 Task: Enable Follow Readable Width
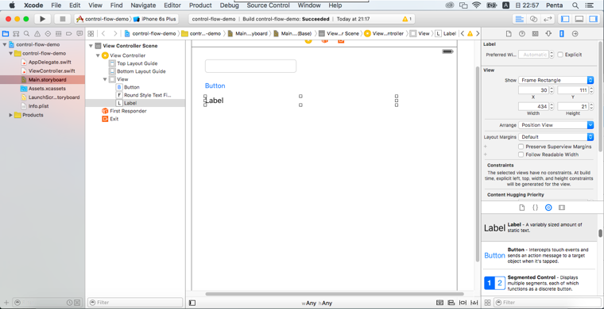click(521, 154)
